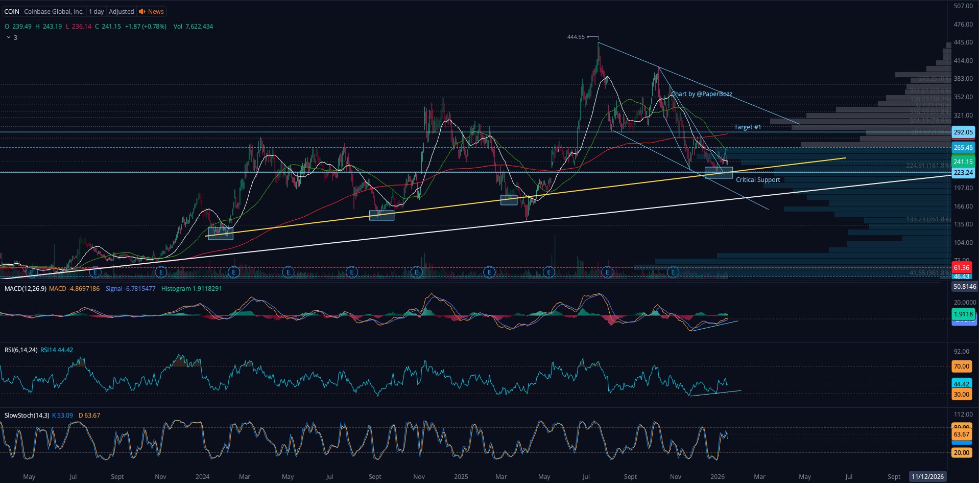
Task: Click the 11/12/2026 date label on time axis
Action: pos(927,476)
